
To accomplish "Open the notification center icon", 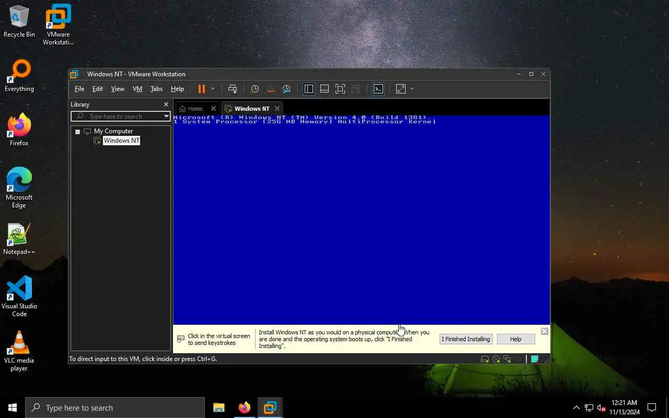I will [x=652, y=408].
